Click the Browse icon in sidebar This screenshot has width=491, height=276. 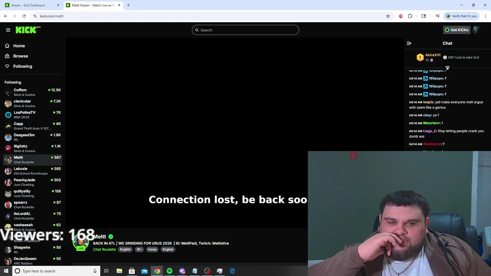coord(7,56)
